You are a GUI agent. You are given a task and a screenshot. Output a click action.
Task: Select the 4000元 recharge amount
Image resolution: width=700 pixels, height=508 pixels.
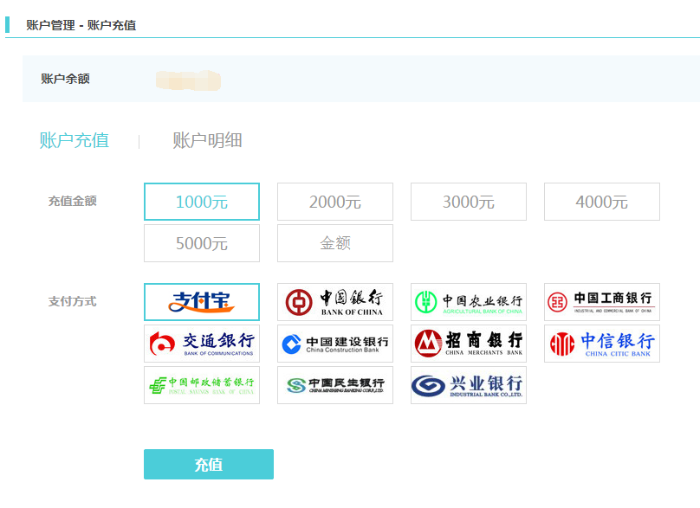click(x=602, y=202)
